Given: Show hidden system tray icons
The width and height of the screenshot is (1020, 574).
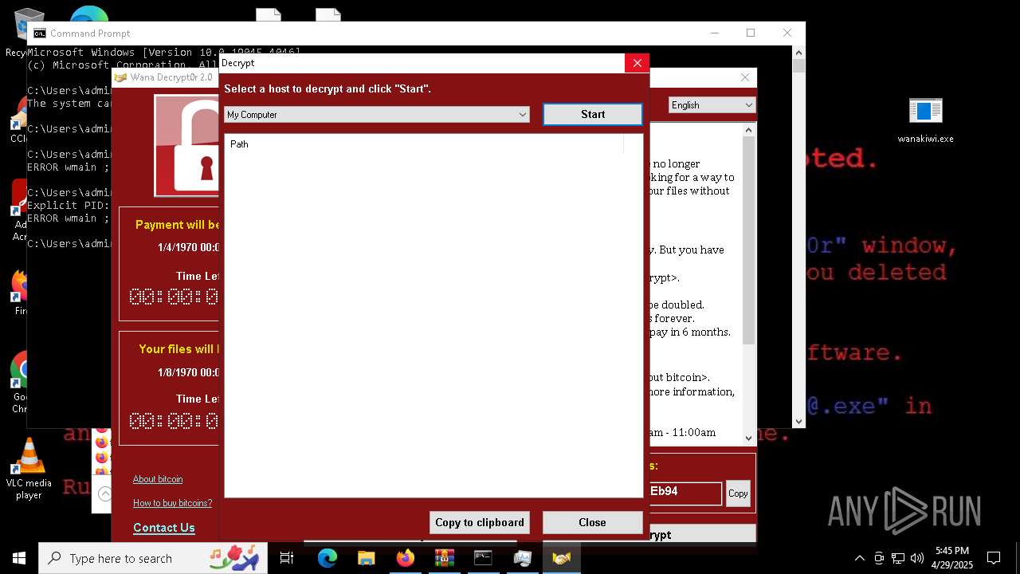Looking at the screenshot, I should pos(859,558).
